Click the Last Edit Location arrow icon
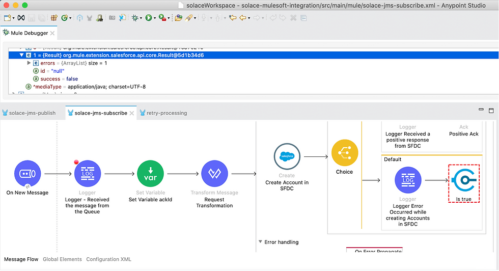This screenshot has width=499, height=271. 233,18
